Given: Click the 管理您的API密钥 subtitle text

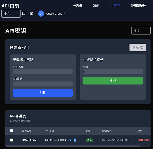Looking at the screenshot, I should [x=20, y=121].
